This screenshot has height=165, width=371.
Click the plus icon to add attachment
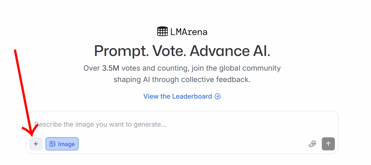click(x=36, y=144)
